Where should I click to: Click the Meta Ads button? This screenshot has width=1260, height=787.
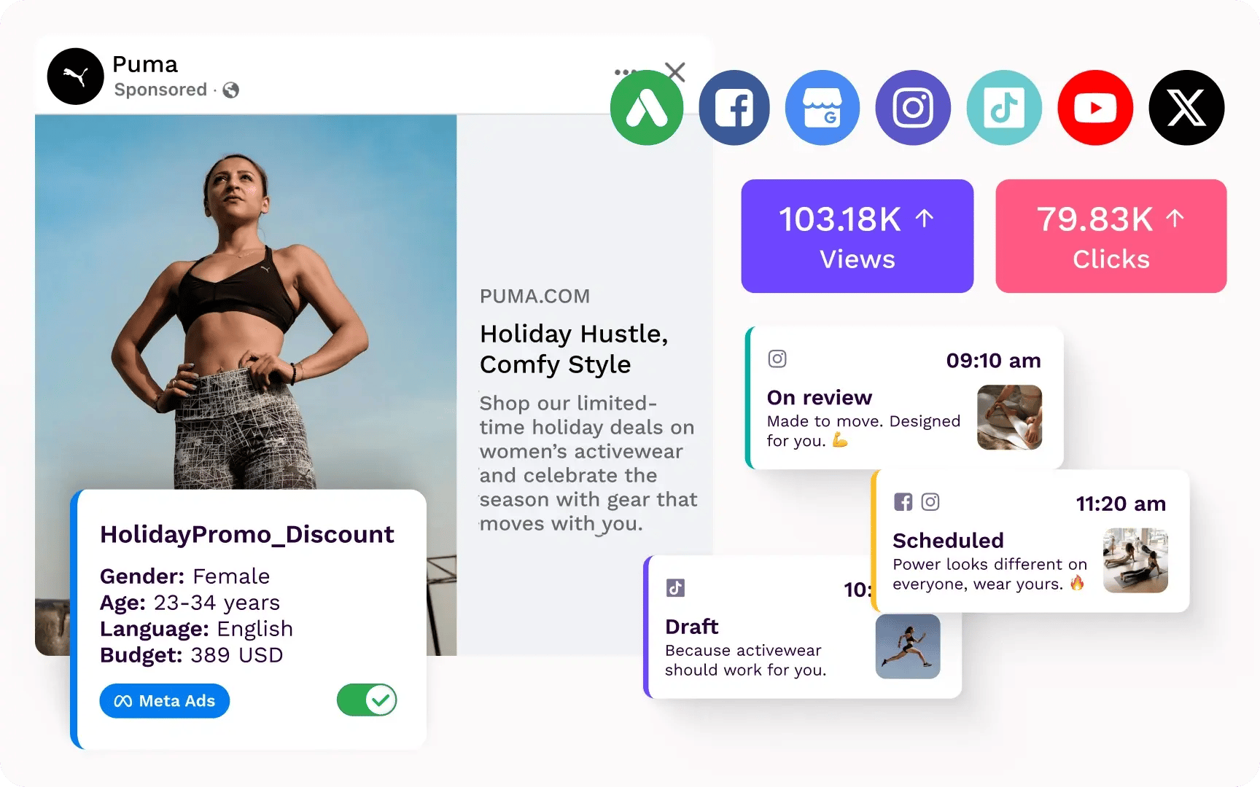[164, 701]
